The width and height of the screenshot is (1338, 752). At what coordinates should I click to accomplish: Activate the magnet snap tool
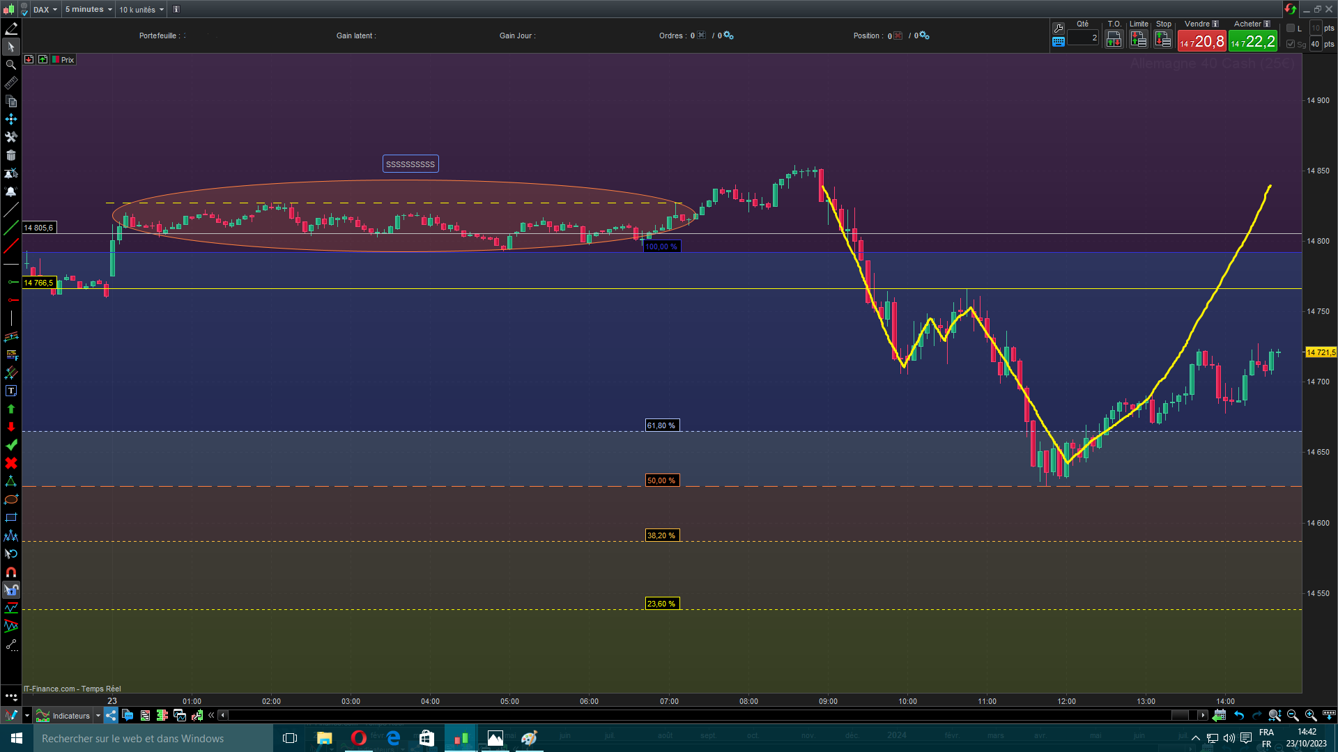[x=11, y=572]
